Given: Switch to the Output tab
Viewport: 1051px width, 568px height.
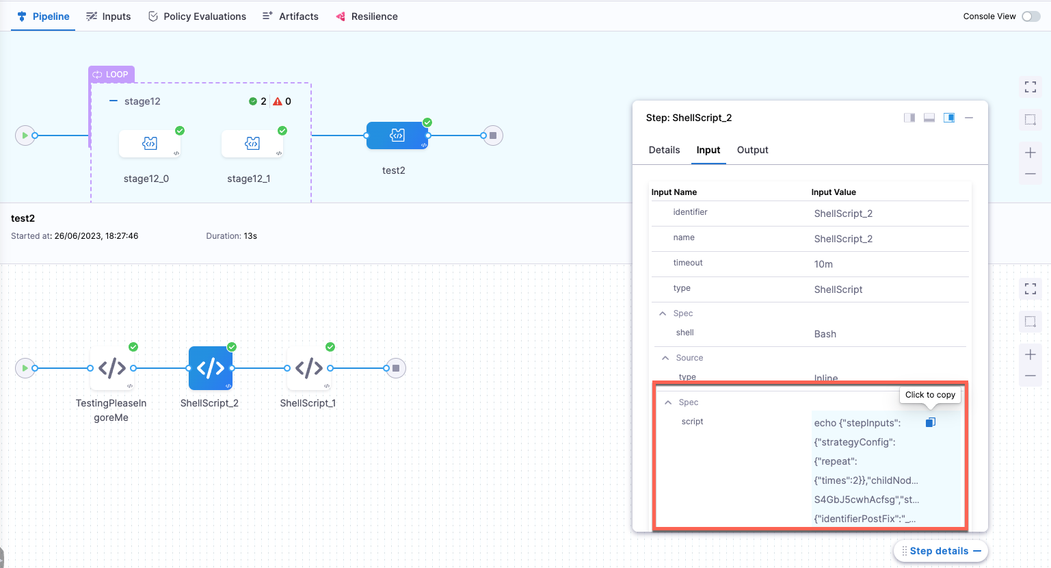Looking at the screenshot, I should coord(752,150).
